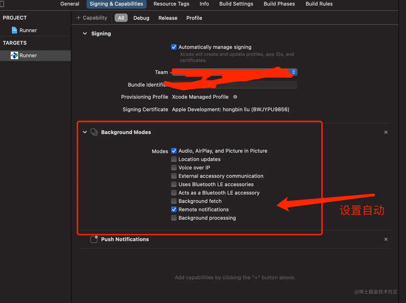This screenshot has height=303, width=406.
Task: Toggle Automatically manage signing checkbox
Action: (174, 47)
